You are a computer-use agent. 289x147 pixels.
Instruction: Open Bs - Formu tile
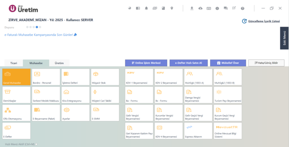[169, 95]
